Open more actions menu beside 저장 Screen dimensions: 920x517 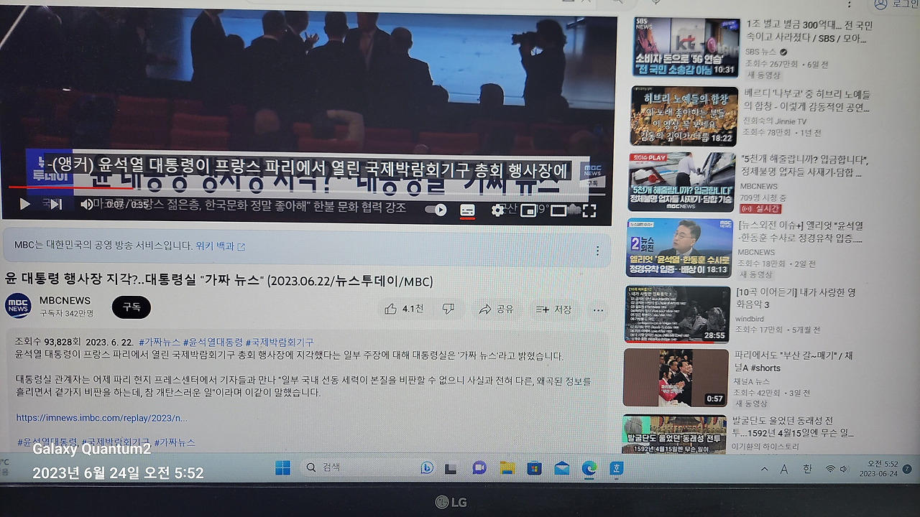pyautogui.click(x=598, y=310)
